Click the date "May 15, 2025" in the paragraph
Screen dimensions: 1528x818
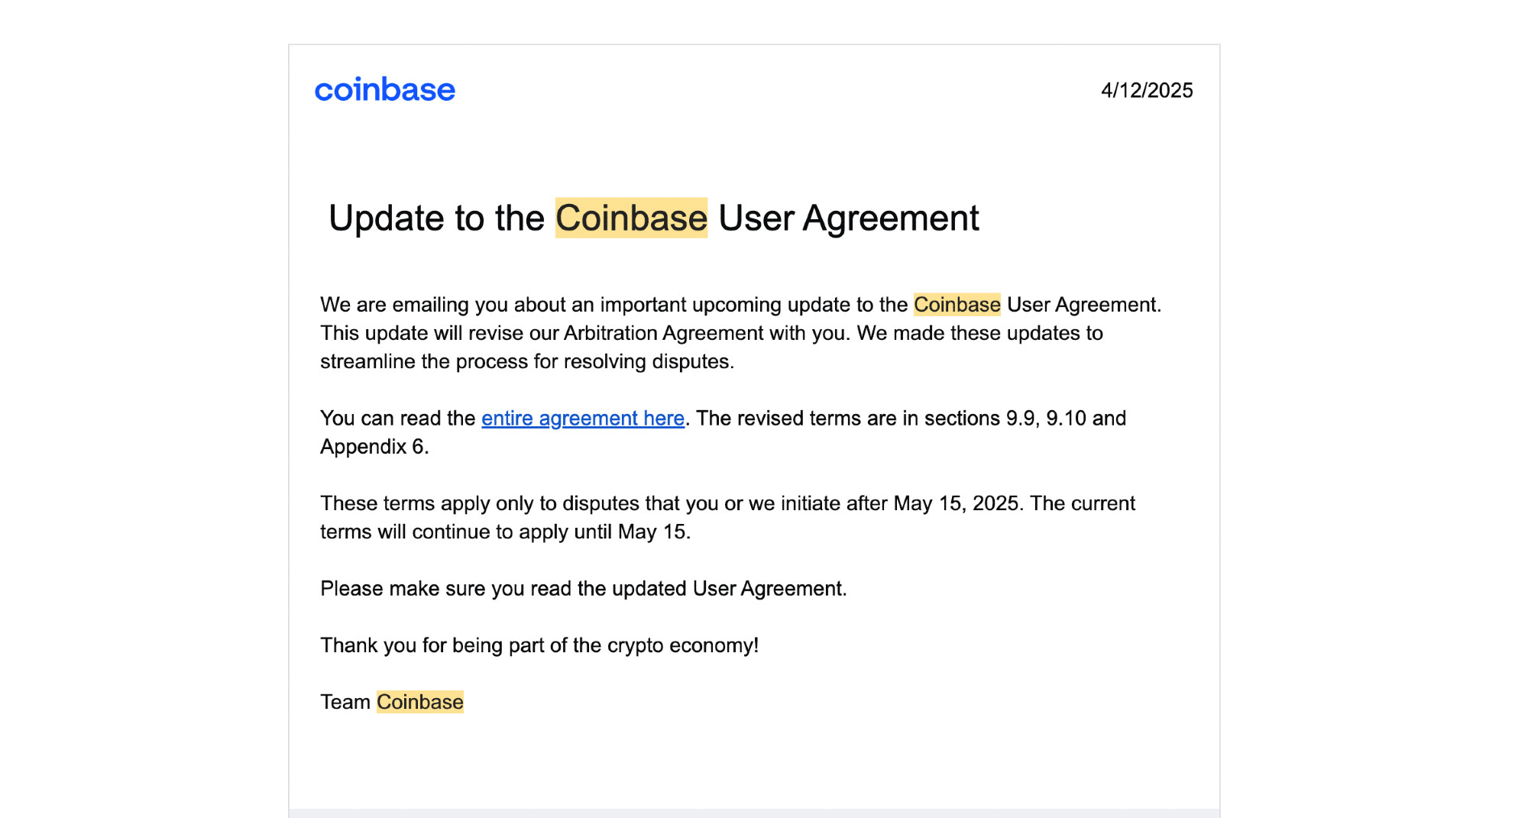957,503
